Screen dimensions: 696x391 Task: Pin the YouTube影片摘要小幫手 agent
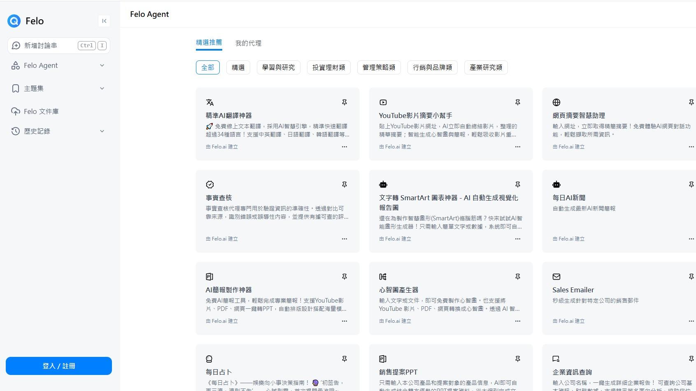pyautogui.click(x=518, y=102)
